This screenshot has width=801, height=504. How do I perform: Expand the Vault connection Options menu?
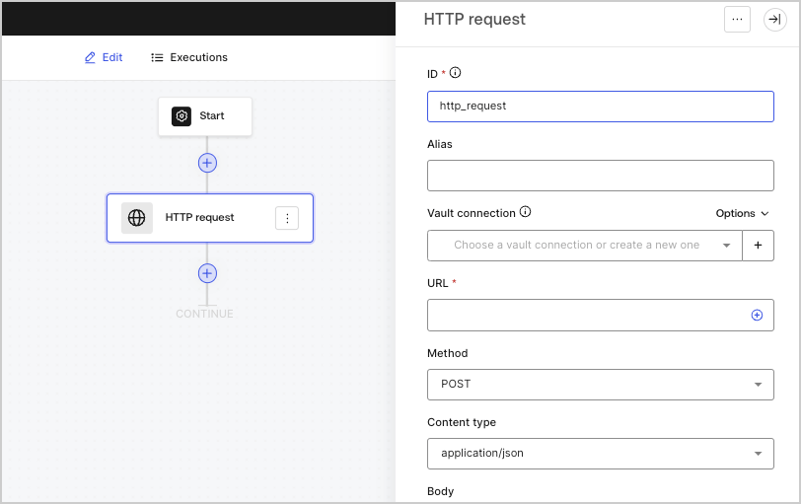click(x=742, y=213)
